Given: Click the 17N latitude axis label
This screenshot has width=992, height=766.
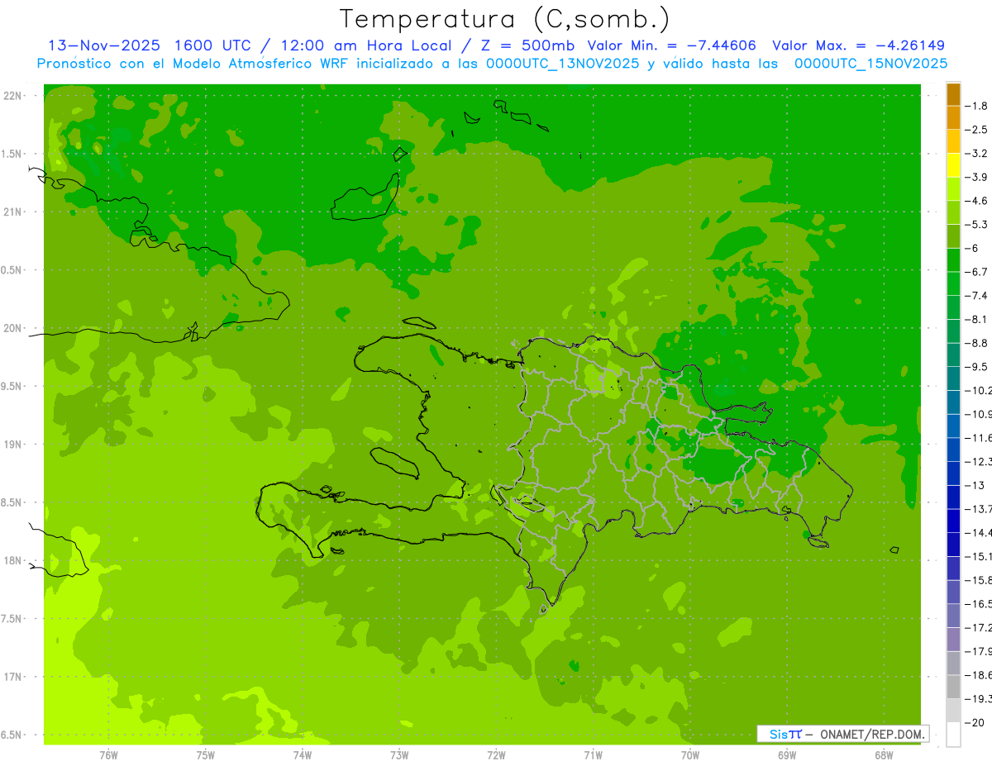Looking at the screenshot, I should point(12,677).
